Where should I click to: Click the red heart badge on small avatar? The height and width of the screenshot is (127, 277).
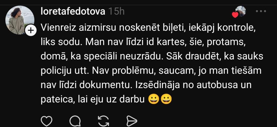point(235,15)
